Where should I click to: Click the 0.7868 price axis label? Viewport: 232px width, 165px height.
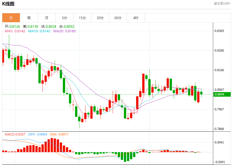pyautogui.click(x=219, y=129)
